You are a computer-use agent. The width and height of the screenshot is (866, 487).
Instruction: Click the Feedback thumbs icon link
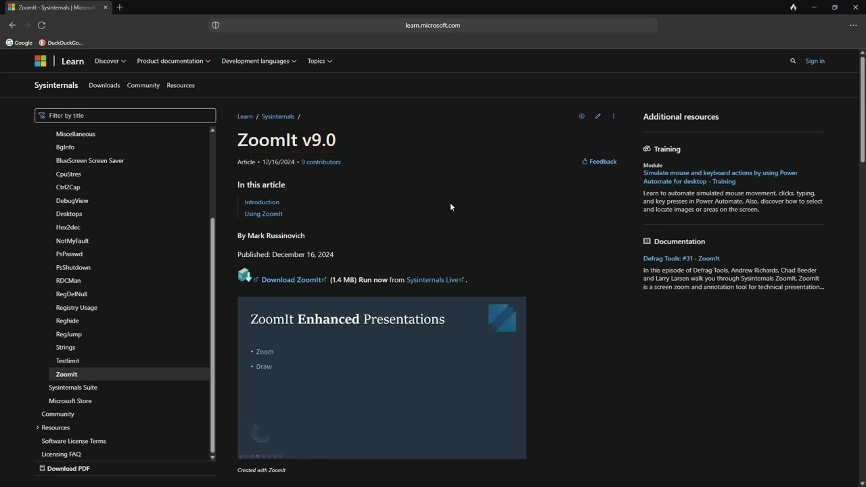pyautogui.click(x=599, y=162)
